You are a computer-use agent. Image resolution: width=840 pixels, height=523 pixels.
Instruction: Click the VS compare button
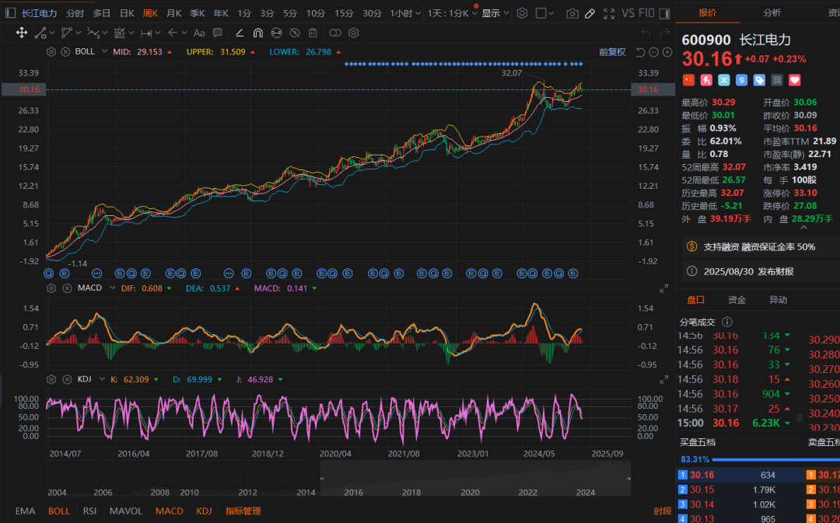[628, 13]
